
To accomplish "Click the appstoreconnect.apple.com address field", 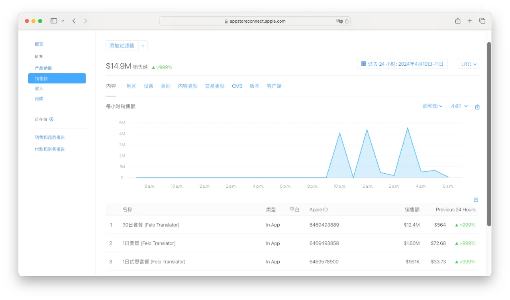I will coord(255,21).
